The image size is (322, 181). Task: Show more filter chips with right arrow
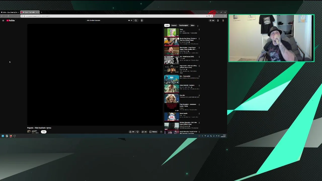coord(198,26)
